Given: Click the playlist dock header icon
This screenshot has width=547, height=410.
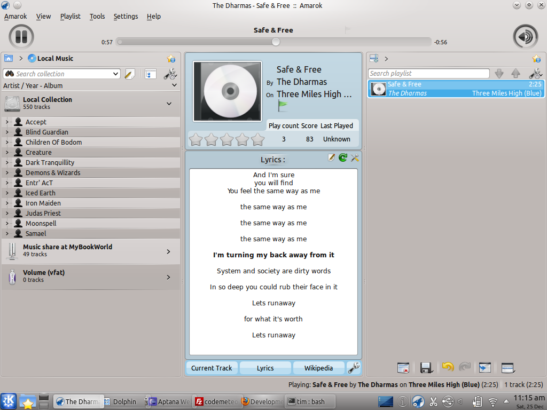Looking at the screenshot, I should click(374, 58).
